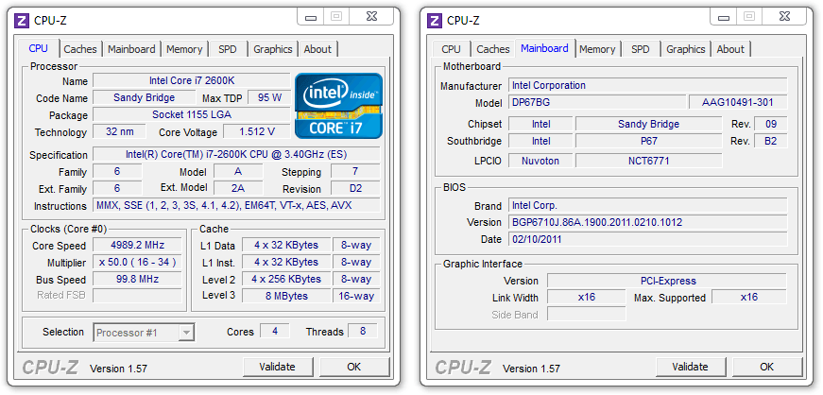Select Memory tab in left window

tap(184, 49)
